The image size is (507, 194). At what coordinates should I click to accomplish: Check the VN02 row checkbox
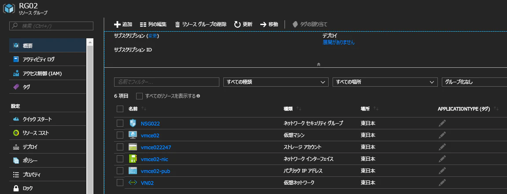pos(120,183)
